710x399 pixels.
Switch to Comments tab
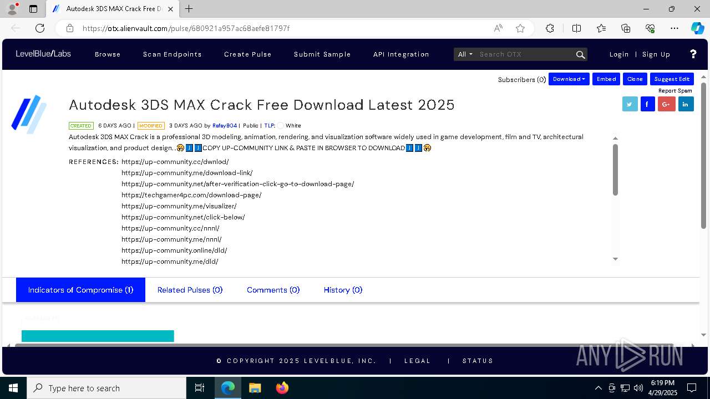(x=273, y=290)
